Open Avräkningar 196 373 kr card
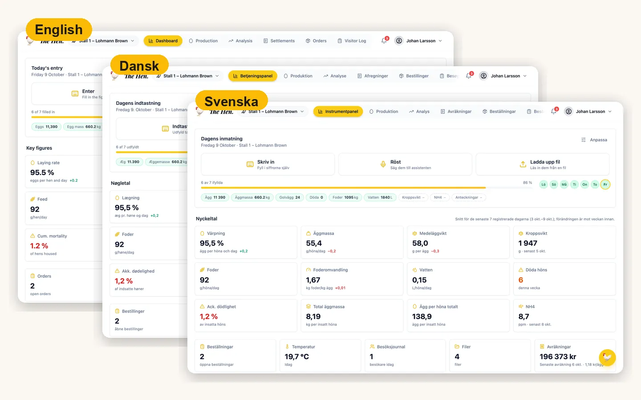The height and width of the screenshot is (400, 641). pos(575,356)
